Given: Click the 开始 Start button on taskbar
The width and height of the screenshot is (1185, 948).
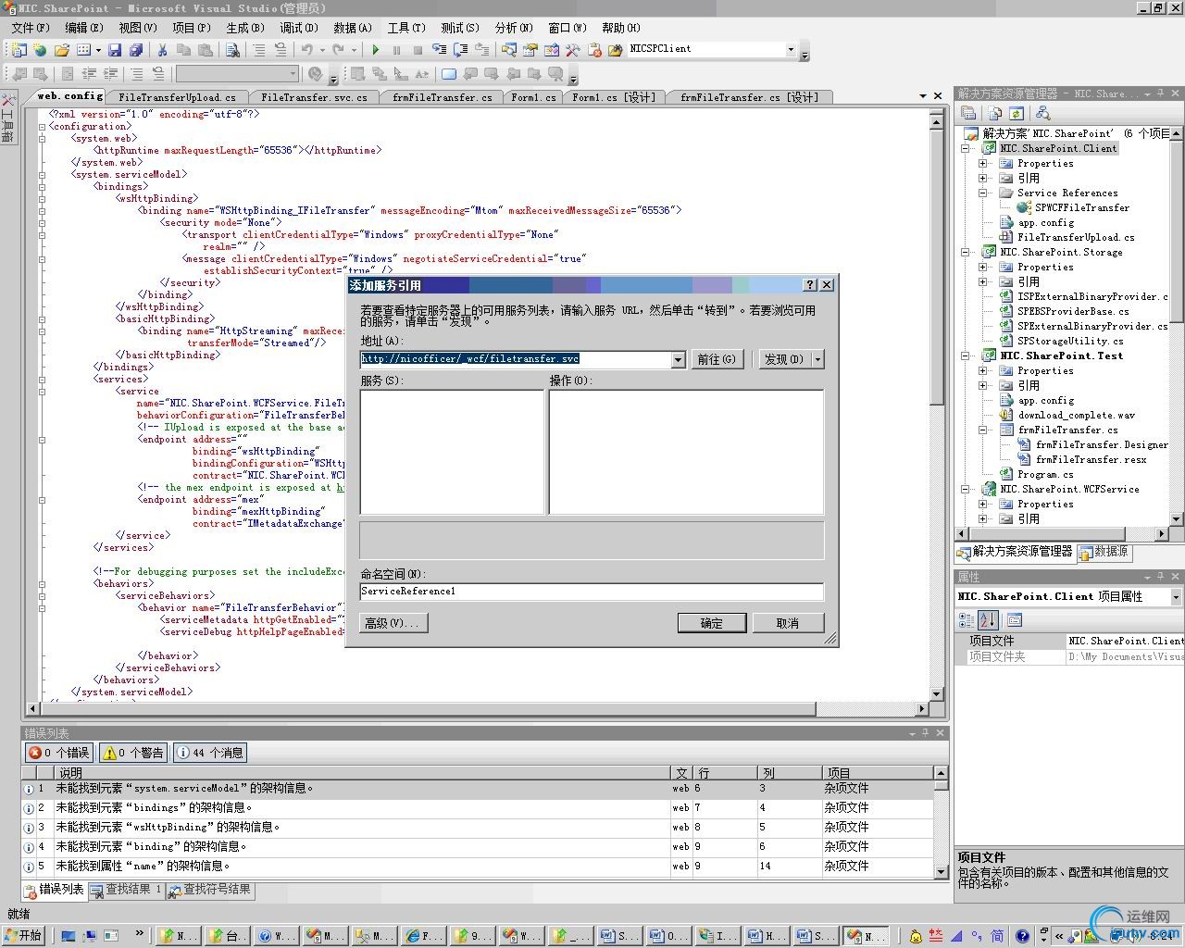Looking at the screenshot, I should (x=25, y=936).
